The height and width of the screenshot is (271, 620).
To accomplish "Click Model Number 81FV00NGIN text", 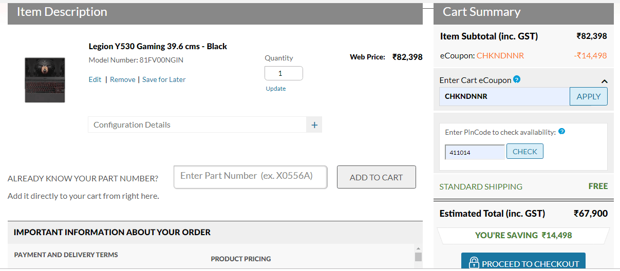I will [136, 60].
